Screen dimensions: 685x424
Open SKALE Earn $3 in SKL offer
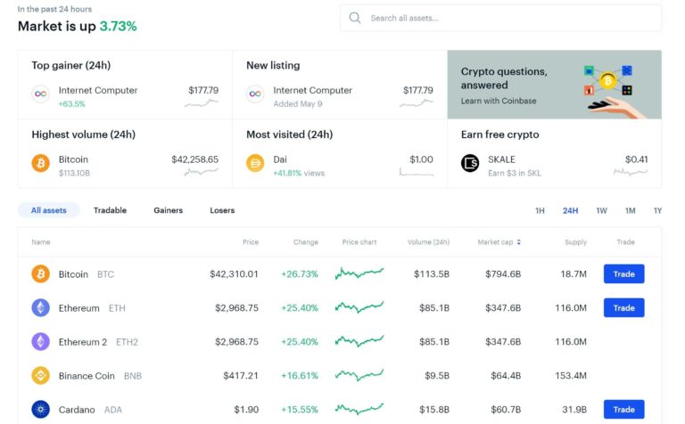click(x=514, y=173)
